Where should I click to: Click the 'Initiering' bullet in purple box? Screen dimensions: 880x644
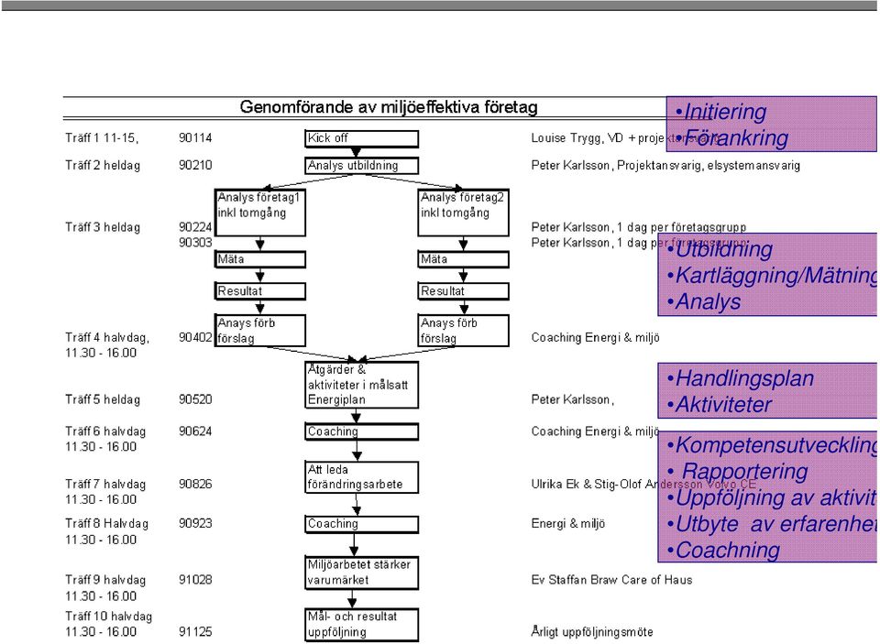[x=720, y=112]
